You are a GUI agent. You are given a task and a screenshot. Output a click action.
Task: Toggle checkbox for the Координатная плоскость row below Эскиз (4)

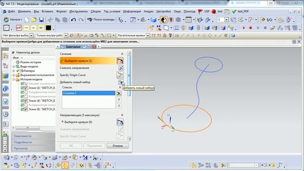click(22, 105)
